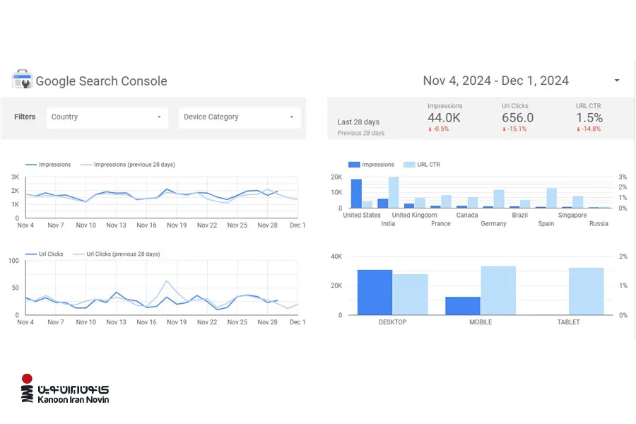Click the MOBILE device label
636x424 pixels.
481,322
